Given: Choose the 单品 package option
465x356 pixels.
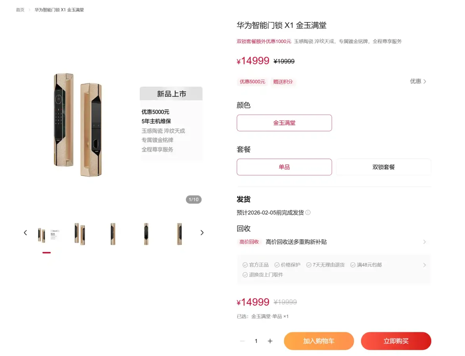Looking at the screenshot, I should click(x=284, y=167).
